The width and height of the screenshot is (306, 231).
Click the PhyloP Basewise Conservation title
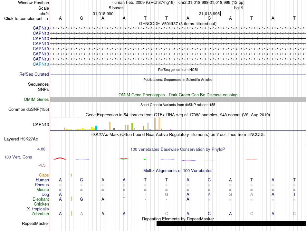click(x=178, y=149)
